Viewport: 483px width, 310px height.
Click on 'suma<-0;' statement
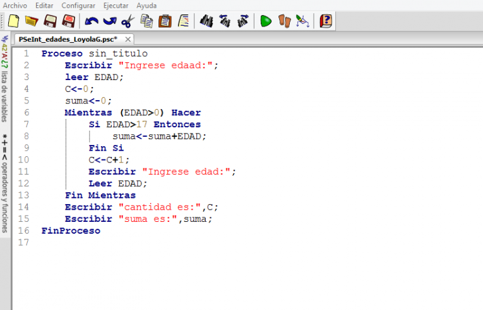pyautogui.click(x=88, y=101)
